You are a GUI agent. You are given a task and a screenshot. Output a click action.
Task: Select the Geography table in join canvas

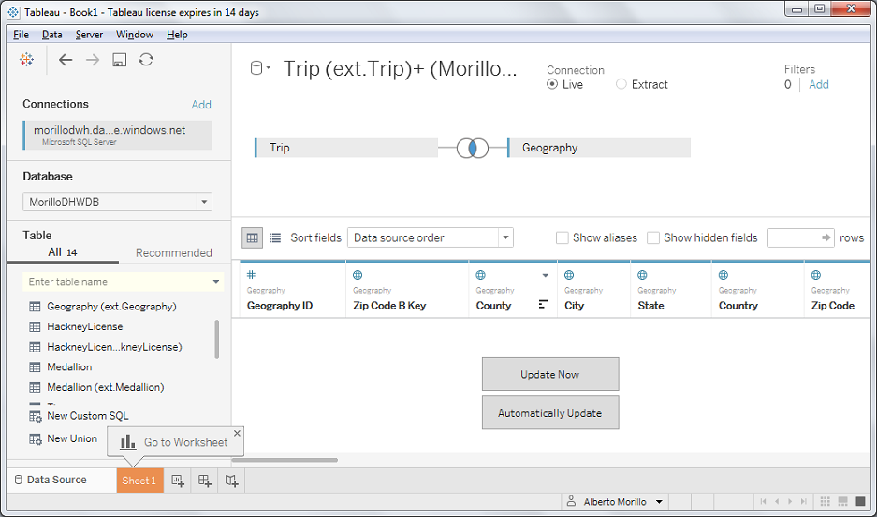coord(599,148)
